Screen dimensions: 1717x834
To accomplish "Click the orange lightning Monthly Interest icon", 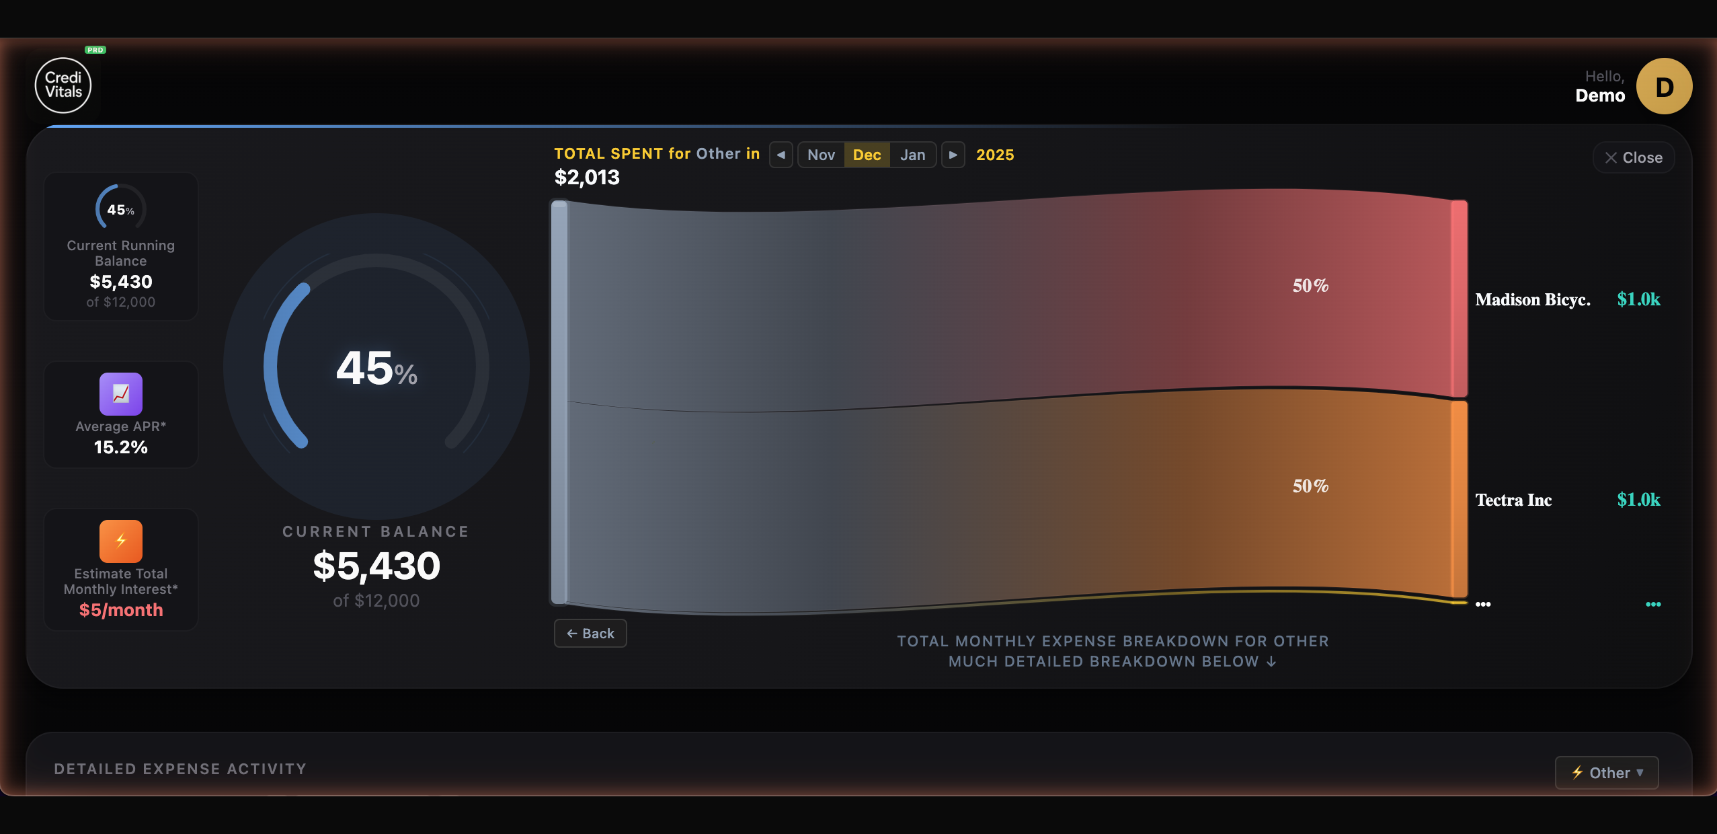I will [121, 541].
